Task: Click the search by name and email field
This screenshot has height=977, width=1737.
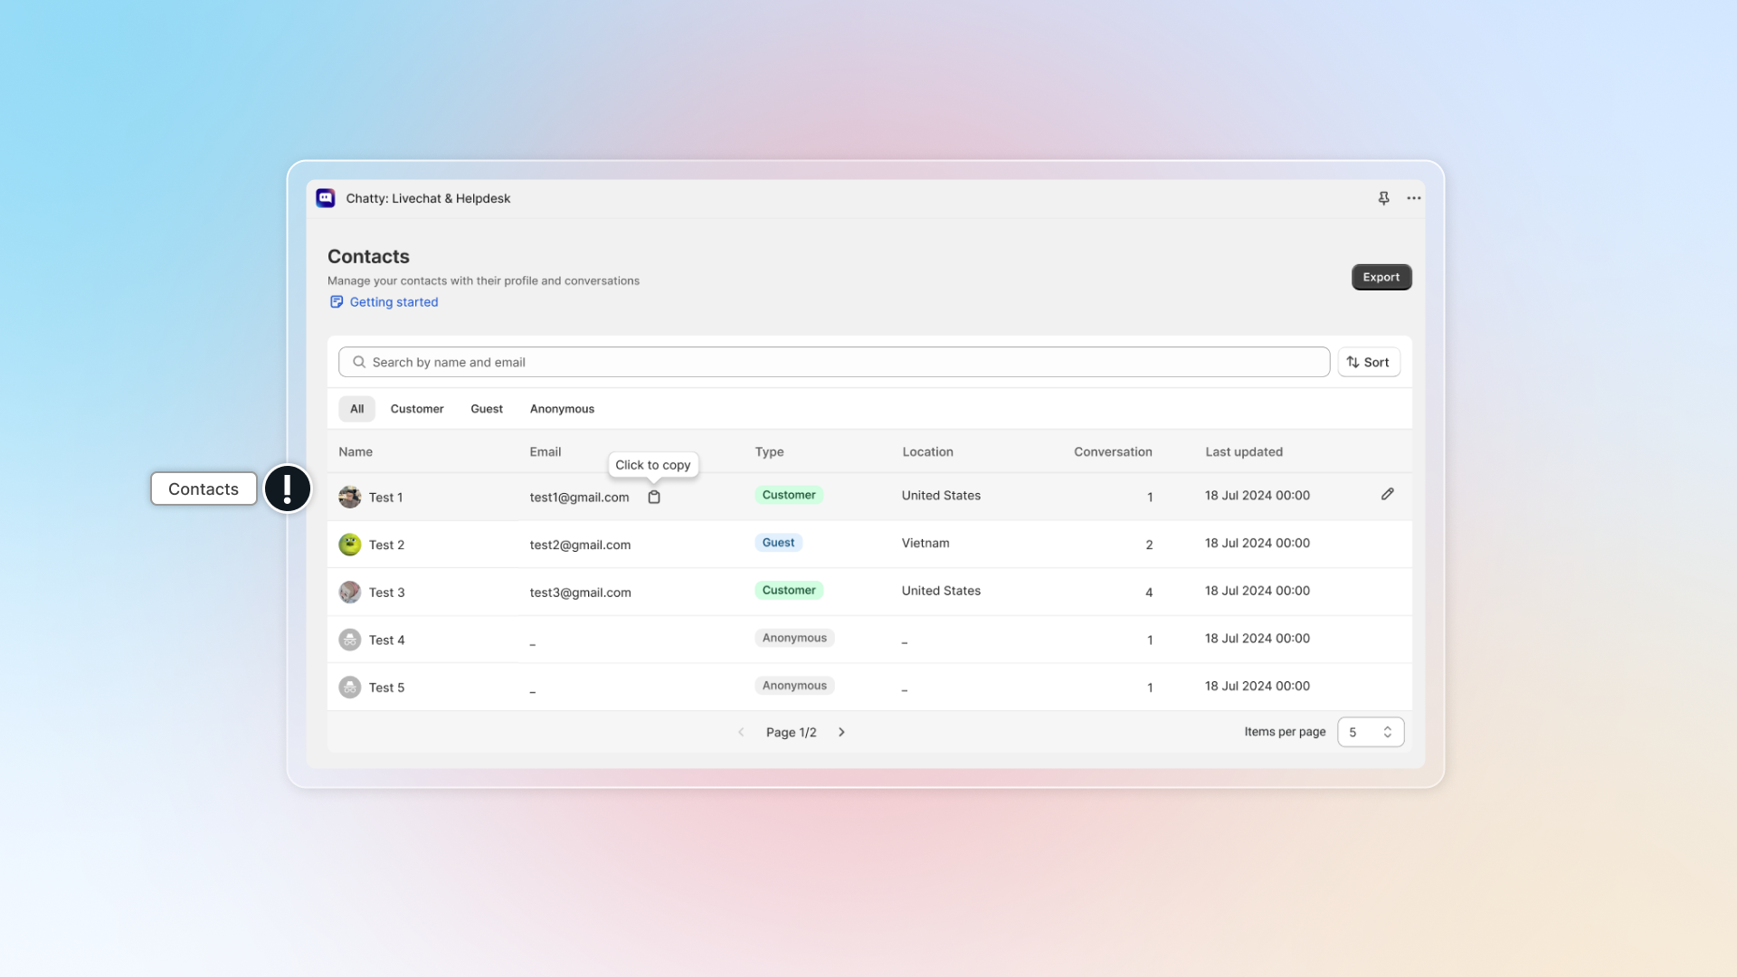Action: click(x=832, y=362)
